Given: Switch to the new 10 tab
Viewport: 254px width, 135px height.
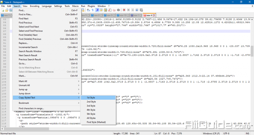Looking at the screenshot, I should (123, 15).
